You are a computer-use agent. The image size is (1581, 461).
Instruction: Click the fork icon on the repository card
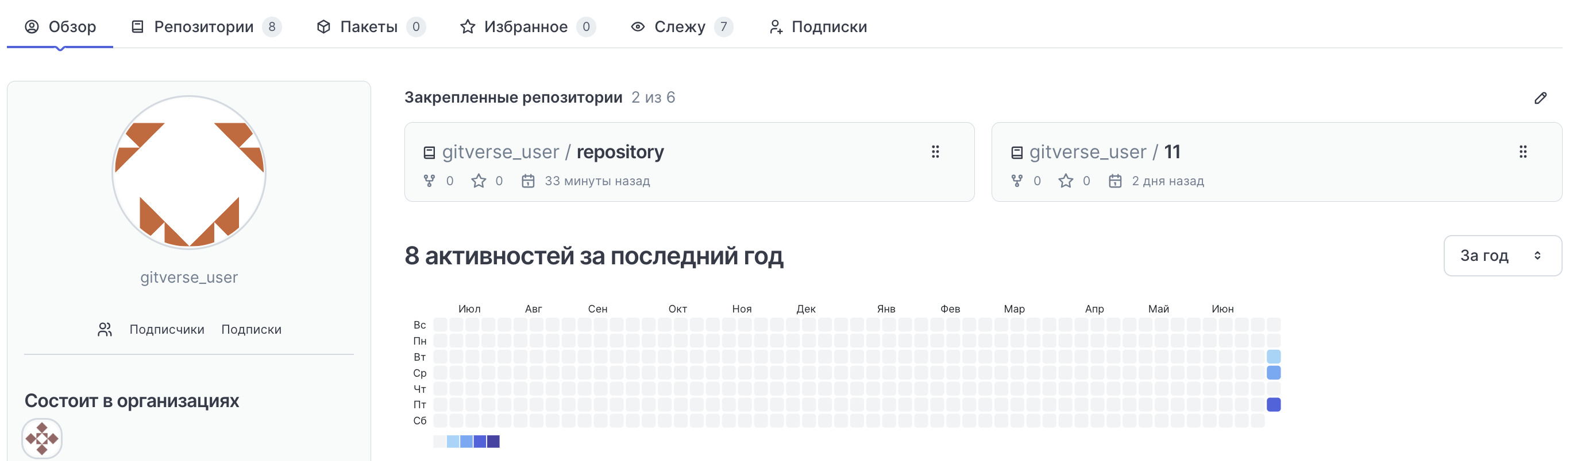point(429,181)
